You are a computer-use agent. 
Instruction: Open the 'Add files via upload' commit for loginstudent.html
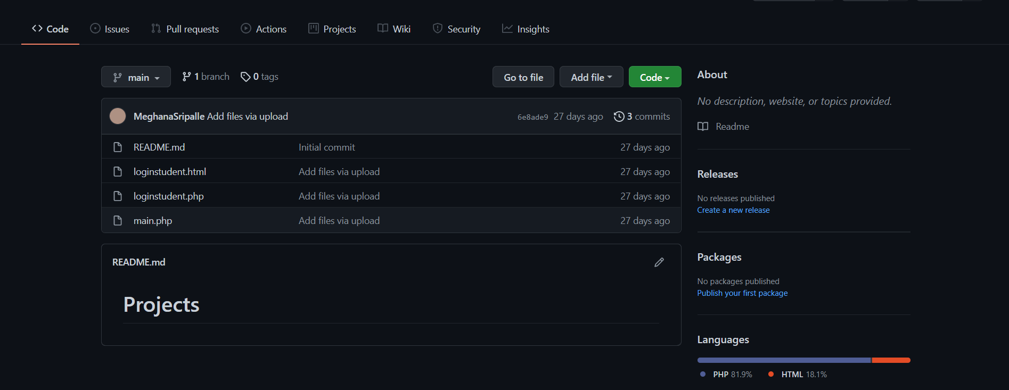[x=339, y=171]
